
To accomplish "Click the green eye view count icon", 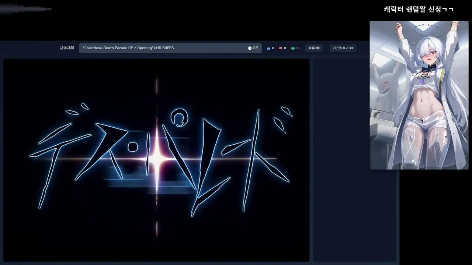I will tap(293, 48).
